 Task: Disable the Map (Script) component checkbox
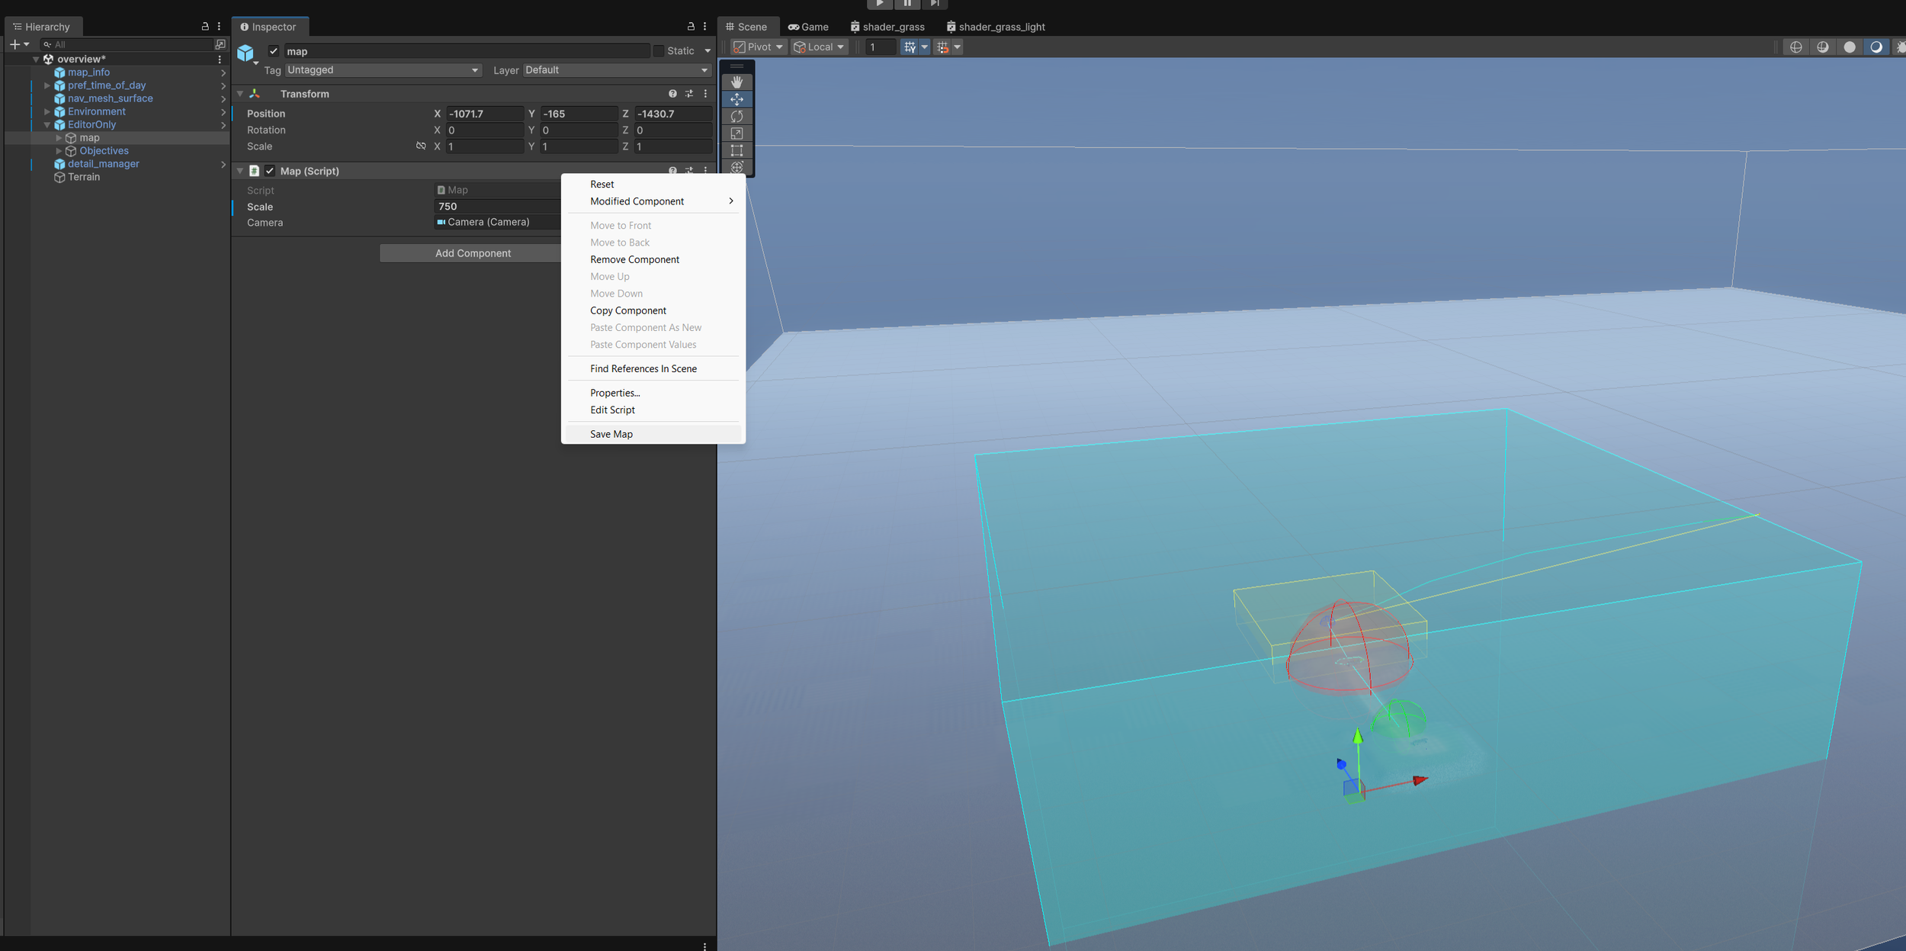coord(270,171)
